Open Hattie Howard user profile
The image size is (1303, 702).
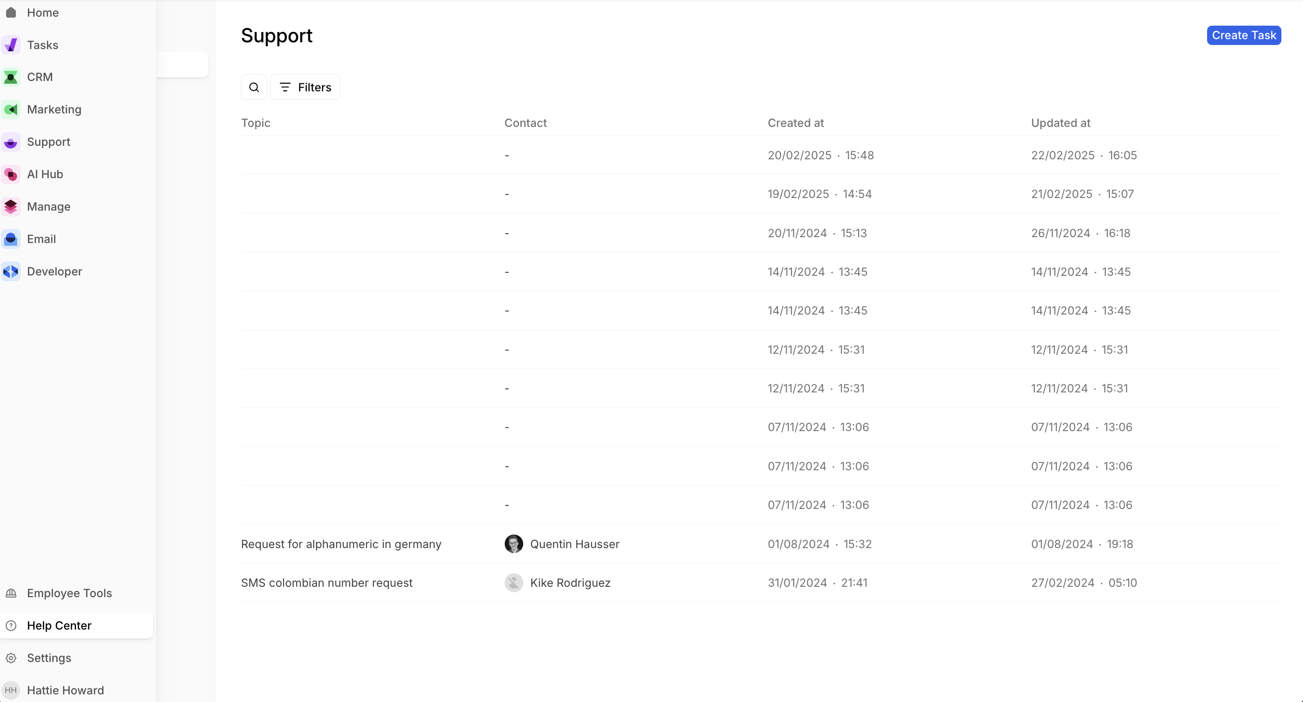[65, 690]
